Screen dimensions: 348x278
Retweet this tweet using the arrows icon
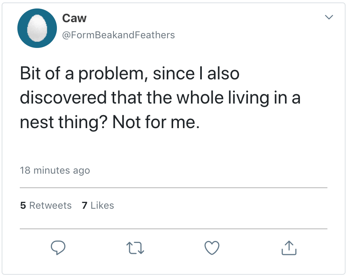pyautogui.click(x=135, y=248)
